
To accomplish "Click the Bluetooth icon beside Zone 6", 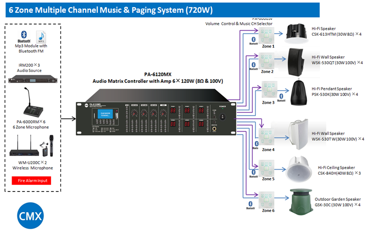I will [248, 205].
